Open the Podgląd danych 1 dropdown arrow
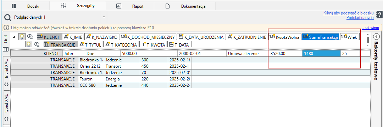The height and width of the screenshot is (127, 383). 104,18
